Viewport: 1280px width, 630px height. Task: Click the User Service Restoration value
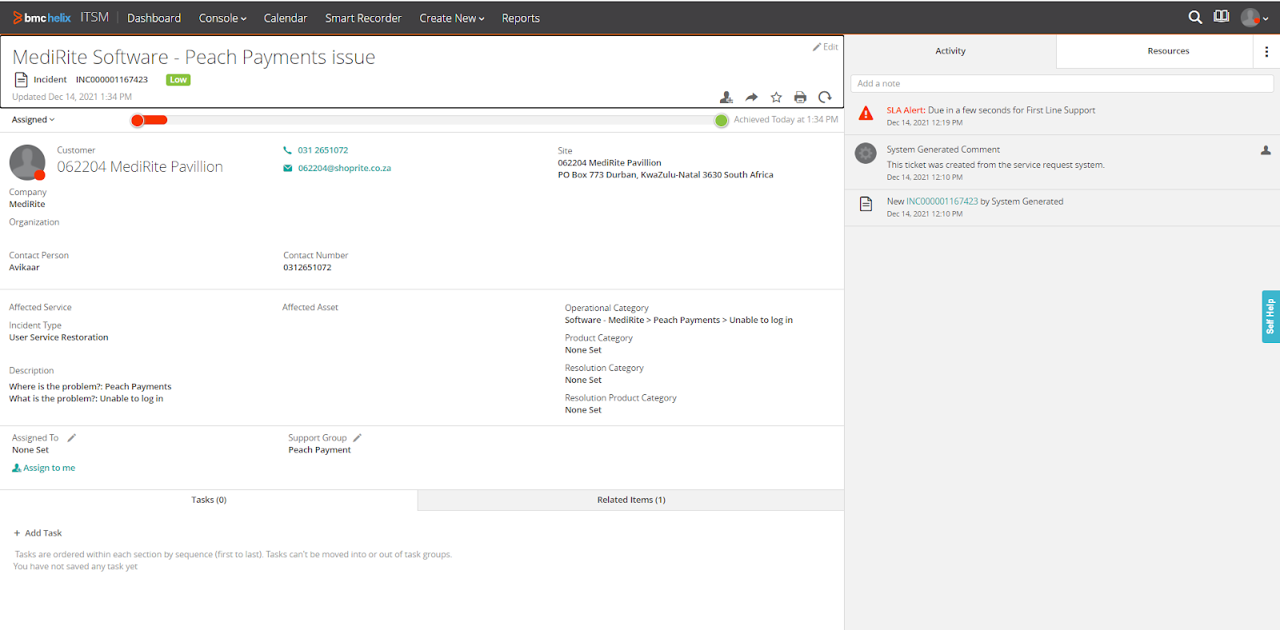click(58, 337)
